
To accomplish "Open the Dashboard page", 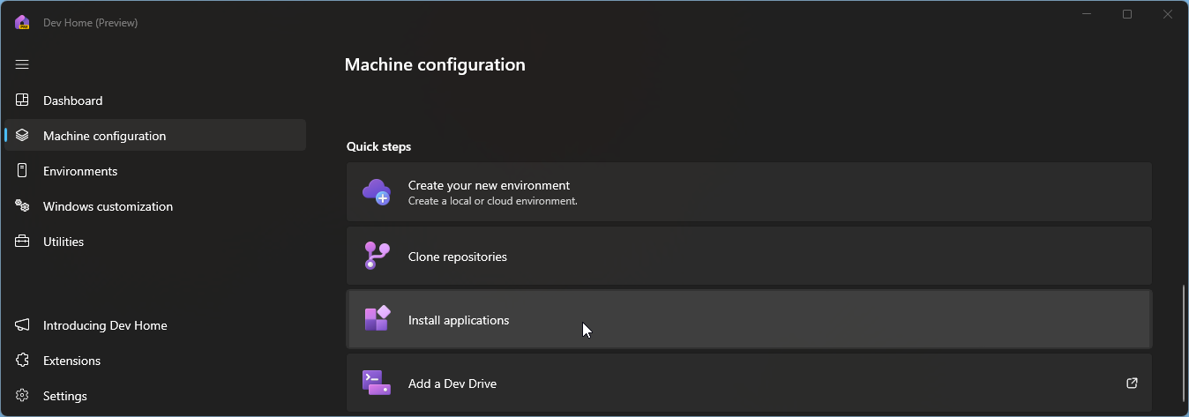I will pyautogui.click(x=73, y=101).
